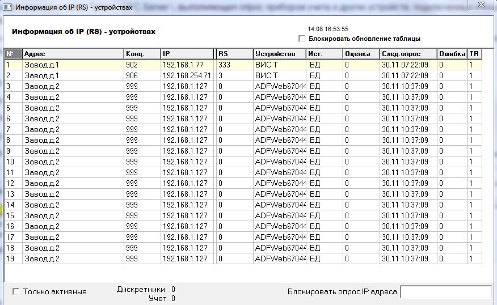Enable the Блокировать обновление таблицы checkbox
The width and height of the screenshot is (497, 305).
pos(301,39)
